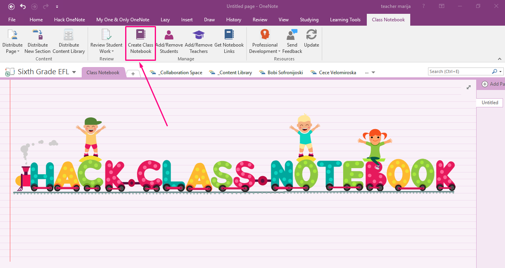Open the Sixth Grade EFL notebook dropdown
Viewport: 505px width, 268px height.
[74, 72]
